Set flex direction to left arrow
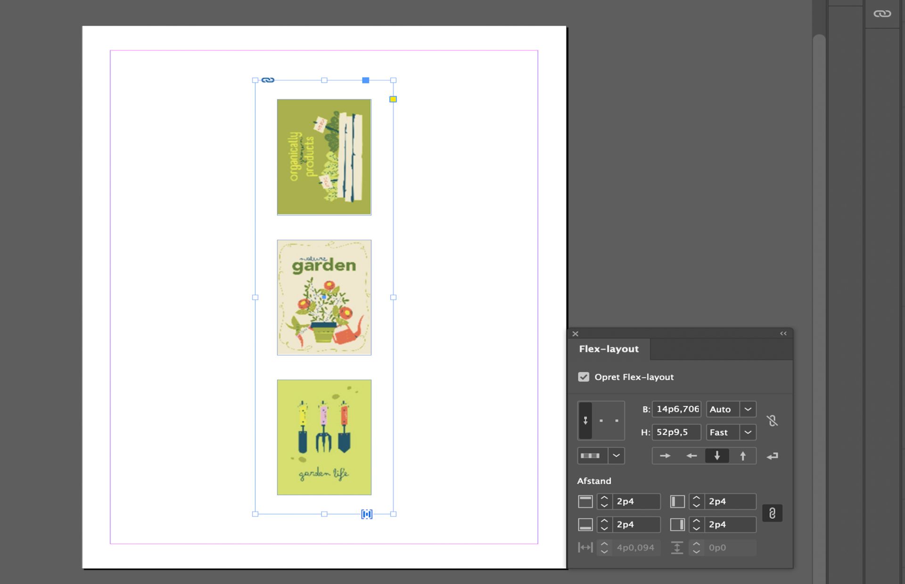The image size is (905, 584). point(691,456)
